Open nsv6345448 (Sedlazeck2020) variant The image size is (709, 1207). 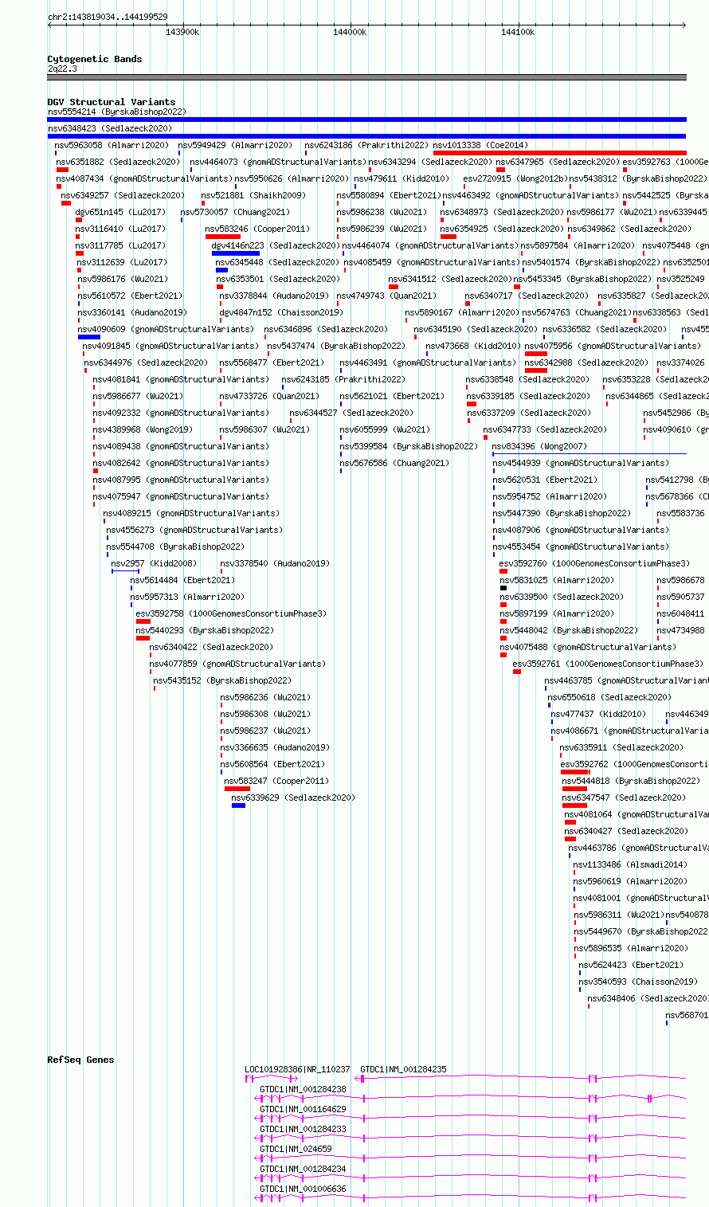(x=278, y=262)
